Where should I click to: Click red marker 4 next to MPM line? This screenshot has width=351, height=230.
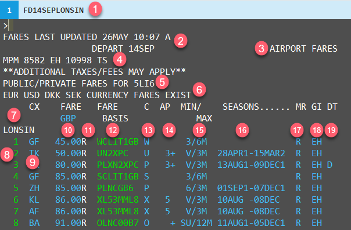(120, 59)
